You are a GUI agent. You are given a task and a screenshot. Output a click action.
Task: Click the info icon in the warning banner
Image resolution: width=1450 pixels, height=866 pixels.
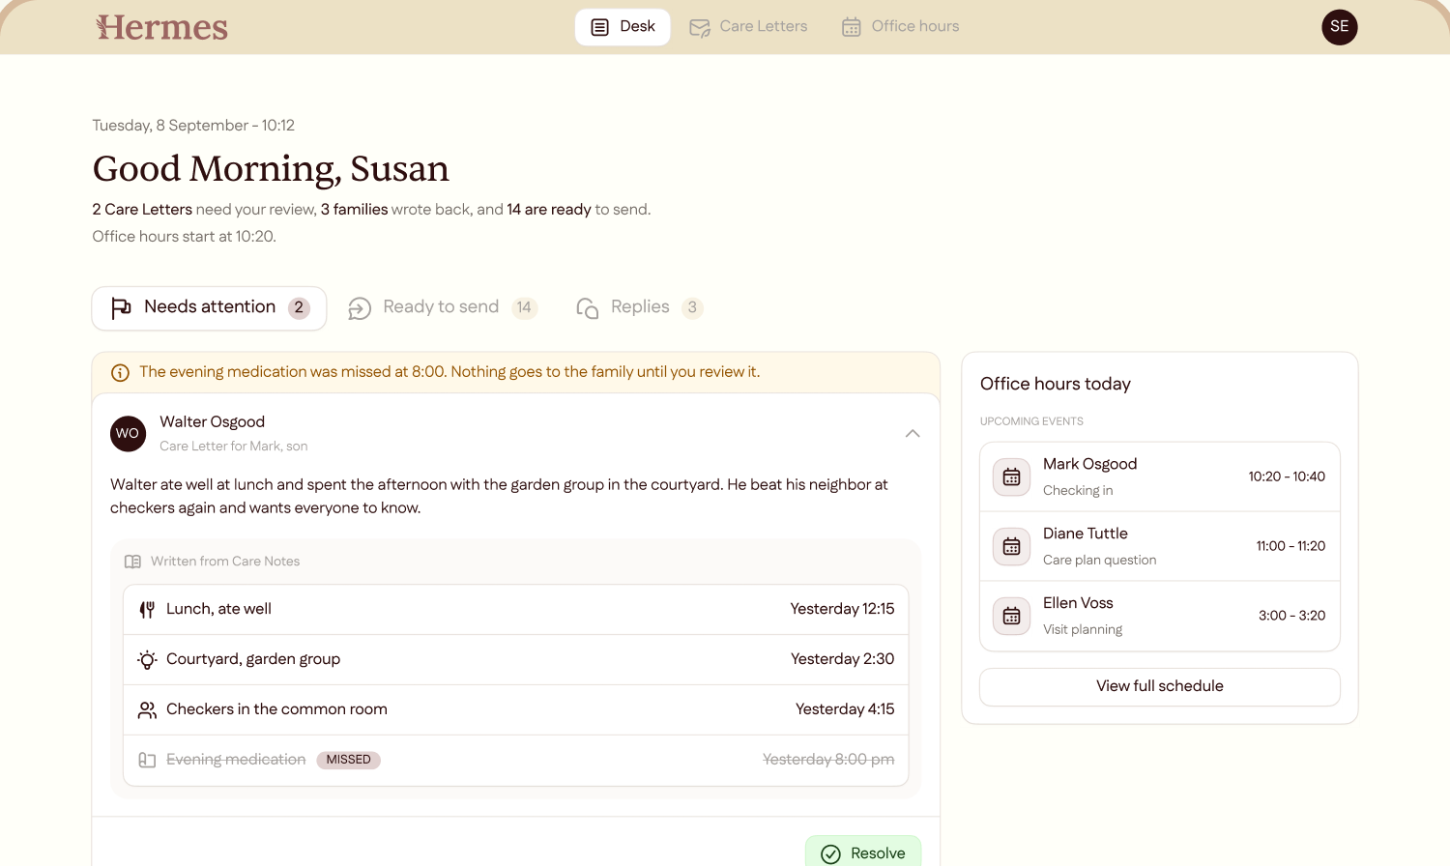coord(121,373)
